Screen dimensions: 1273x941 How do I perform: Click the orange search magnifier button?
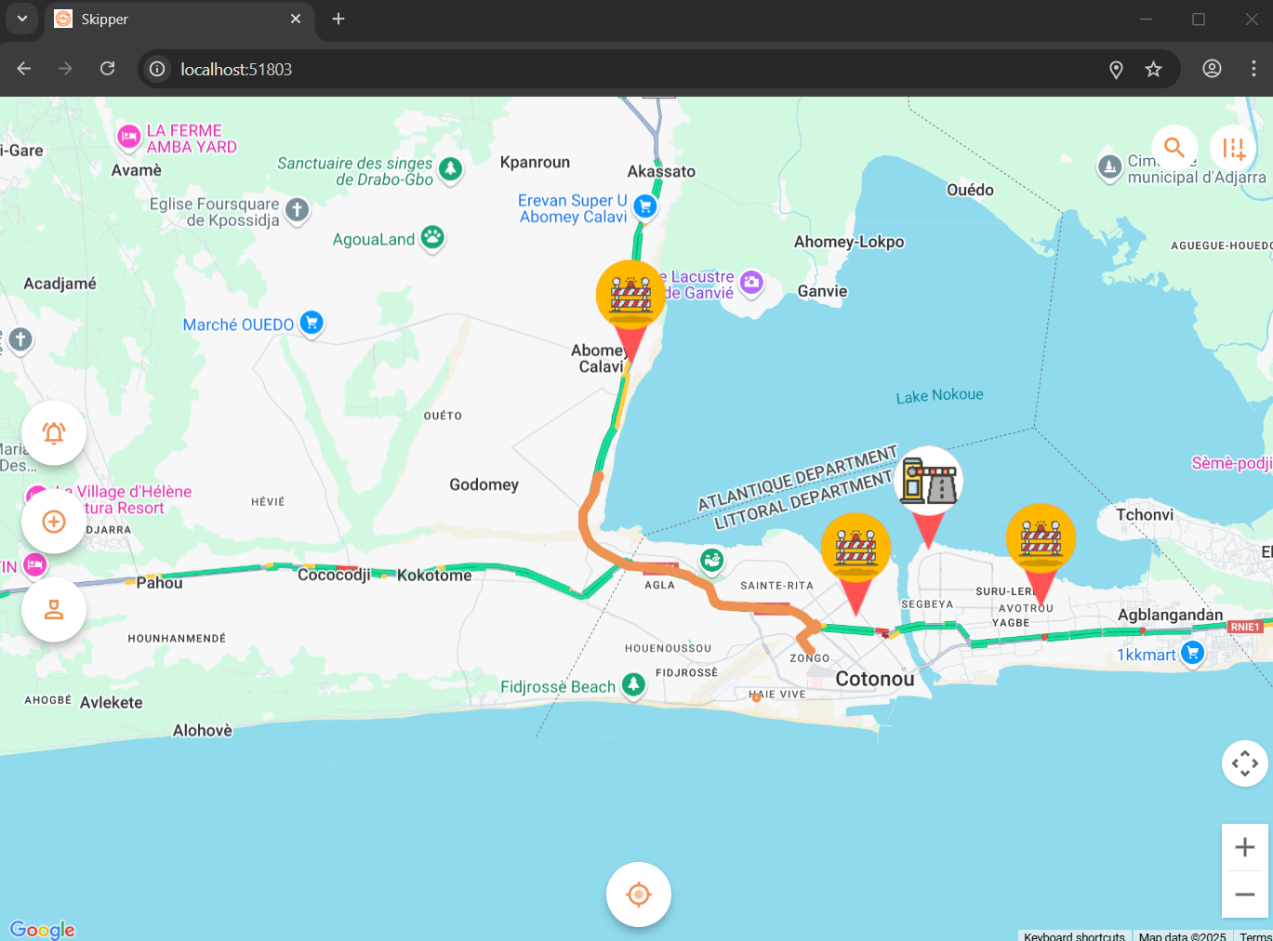[1174, 148]
